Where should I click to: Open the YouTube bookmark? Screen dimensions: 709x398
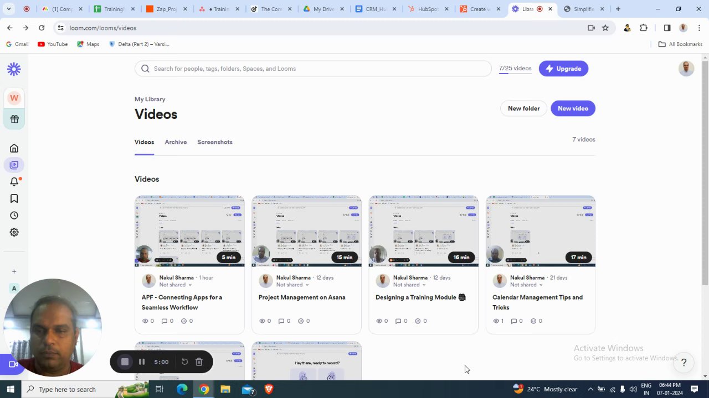53,44
